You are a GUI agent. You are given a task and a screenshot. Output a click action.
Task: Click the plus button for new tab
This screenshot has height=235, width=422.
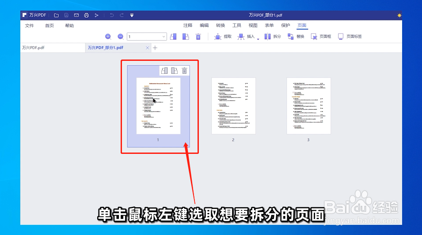pos(155,48)
